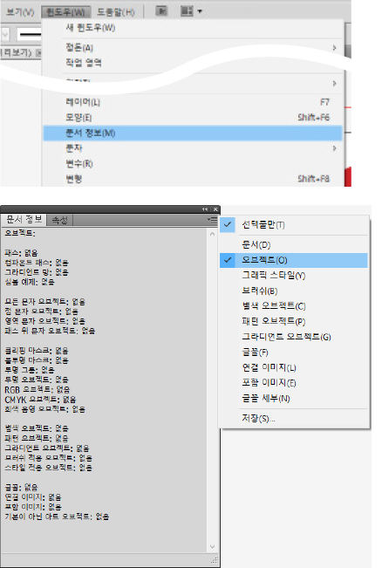This screenshot has width=382, height=568.
Task: Open the 도움말(H) help menu
Action: (115, 12)
